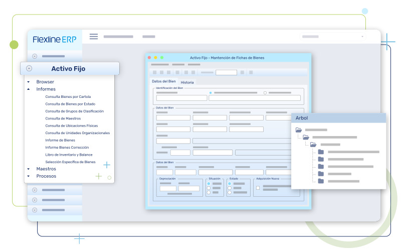Screen dimensions: 401x251
Task: Click the second-level open folder in Arbol
Action: click(x=306, y=137)
